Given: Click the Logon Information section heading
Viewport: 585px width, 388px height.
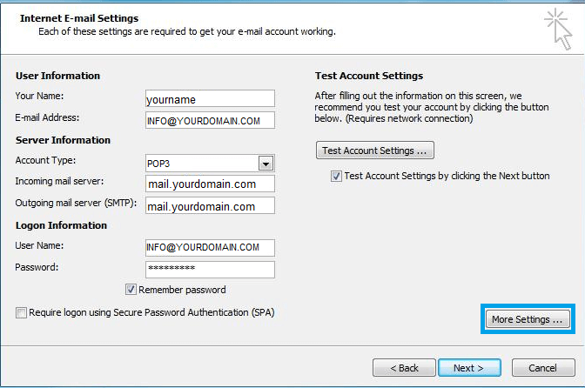Looking at the screenshot, I should click(61, 225).
